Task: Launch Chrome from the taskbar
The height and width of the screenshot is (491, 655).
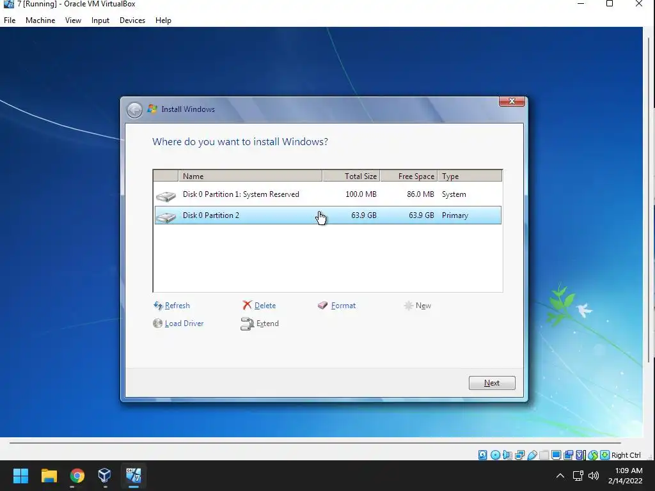Action: (x=77, y=476)
